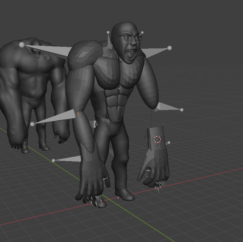
Task: Click small bone sphere by the glasses' right edge
Action: click(x=142, y=33)
